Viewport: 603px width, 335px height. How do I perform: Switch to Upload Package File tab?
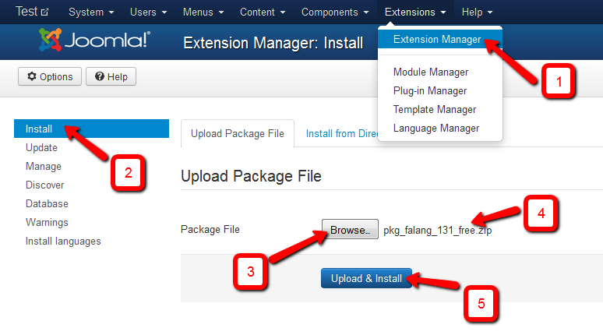tap(237, 133)
